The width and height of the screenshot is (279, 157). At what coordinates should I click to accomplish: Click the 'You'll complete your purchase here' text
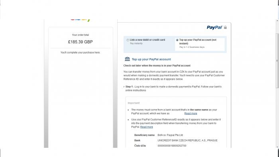pyautogui.click(x=80, y=53)
